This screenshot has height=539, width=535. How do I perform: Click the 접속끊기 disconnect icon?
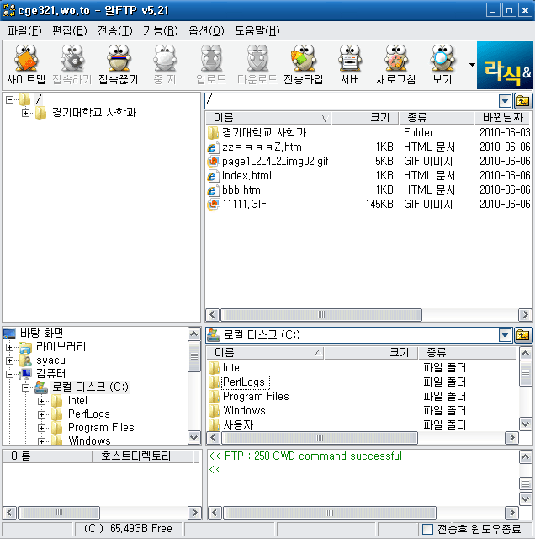(116, 66)
